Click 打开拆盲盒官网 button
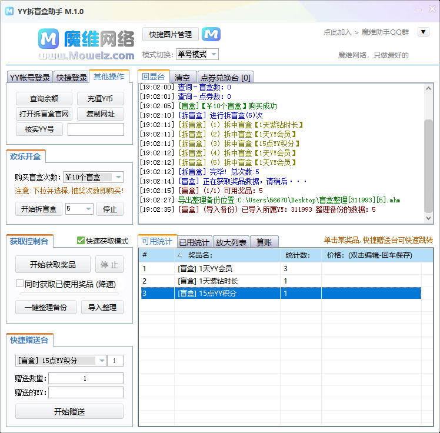Screen dimensions: 440x433 44,114
